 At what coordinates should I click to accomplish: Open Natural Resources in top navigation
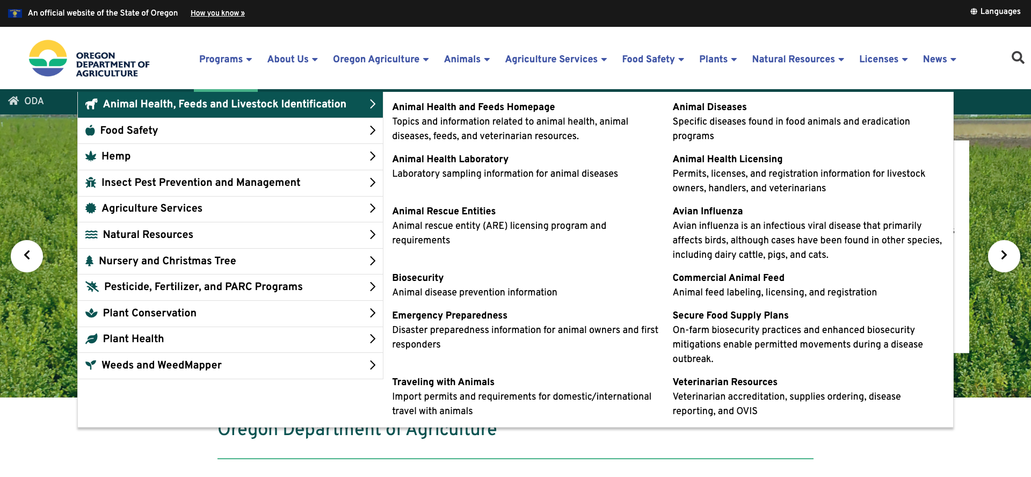pos(798,59)
